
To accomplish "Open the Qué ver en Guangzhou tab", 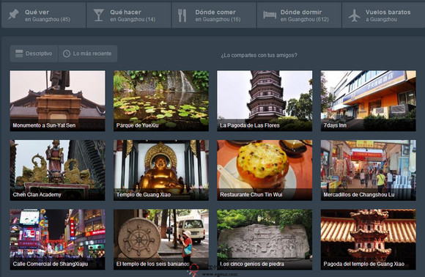I will tap(44, 15).
